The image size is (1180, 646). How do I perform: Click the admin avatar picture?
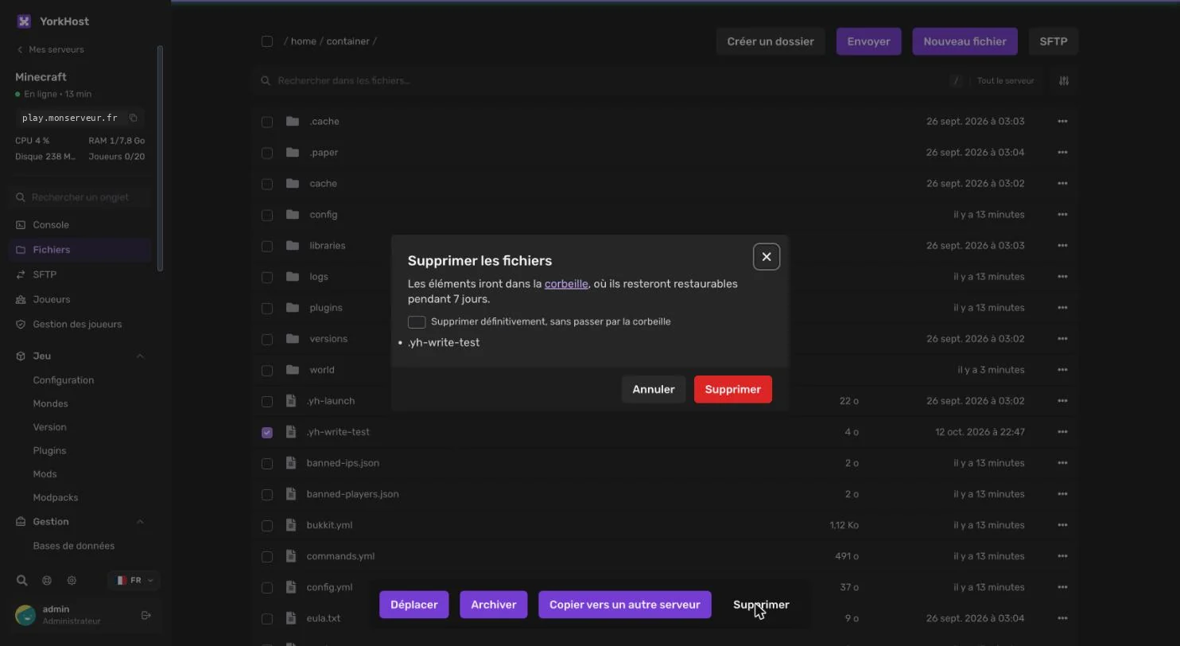[25, 615]
